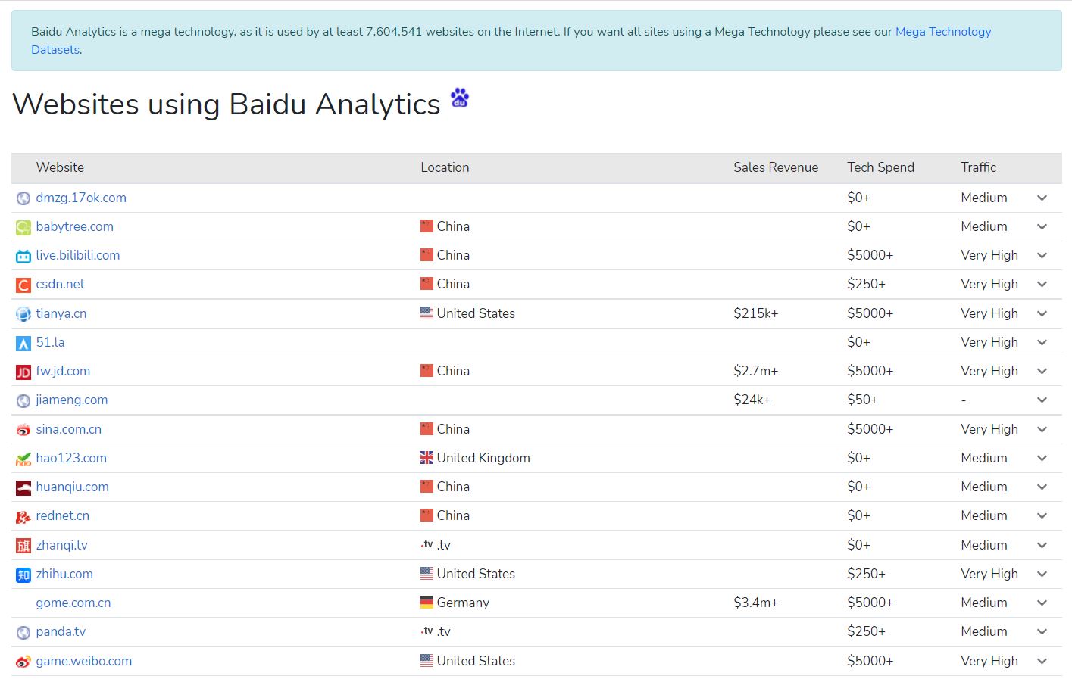1072x682 pixels.
Task: Click the JD favicon next to fw.jd.com
Action: tap(23, 372)
